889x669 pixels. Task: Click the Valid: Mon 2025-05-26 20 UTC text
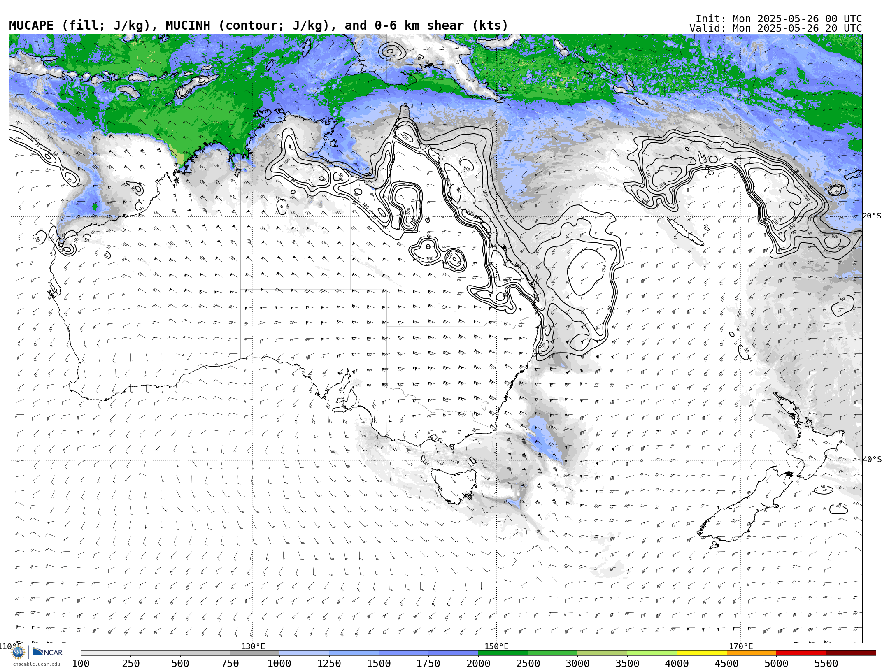[775, 28]
